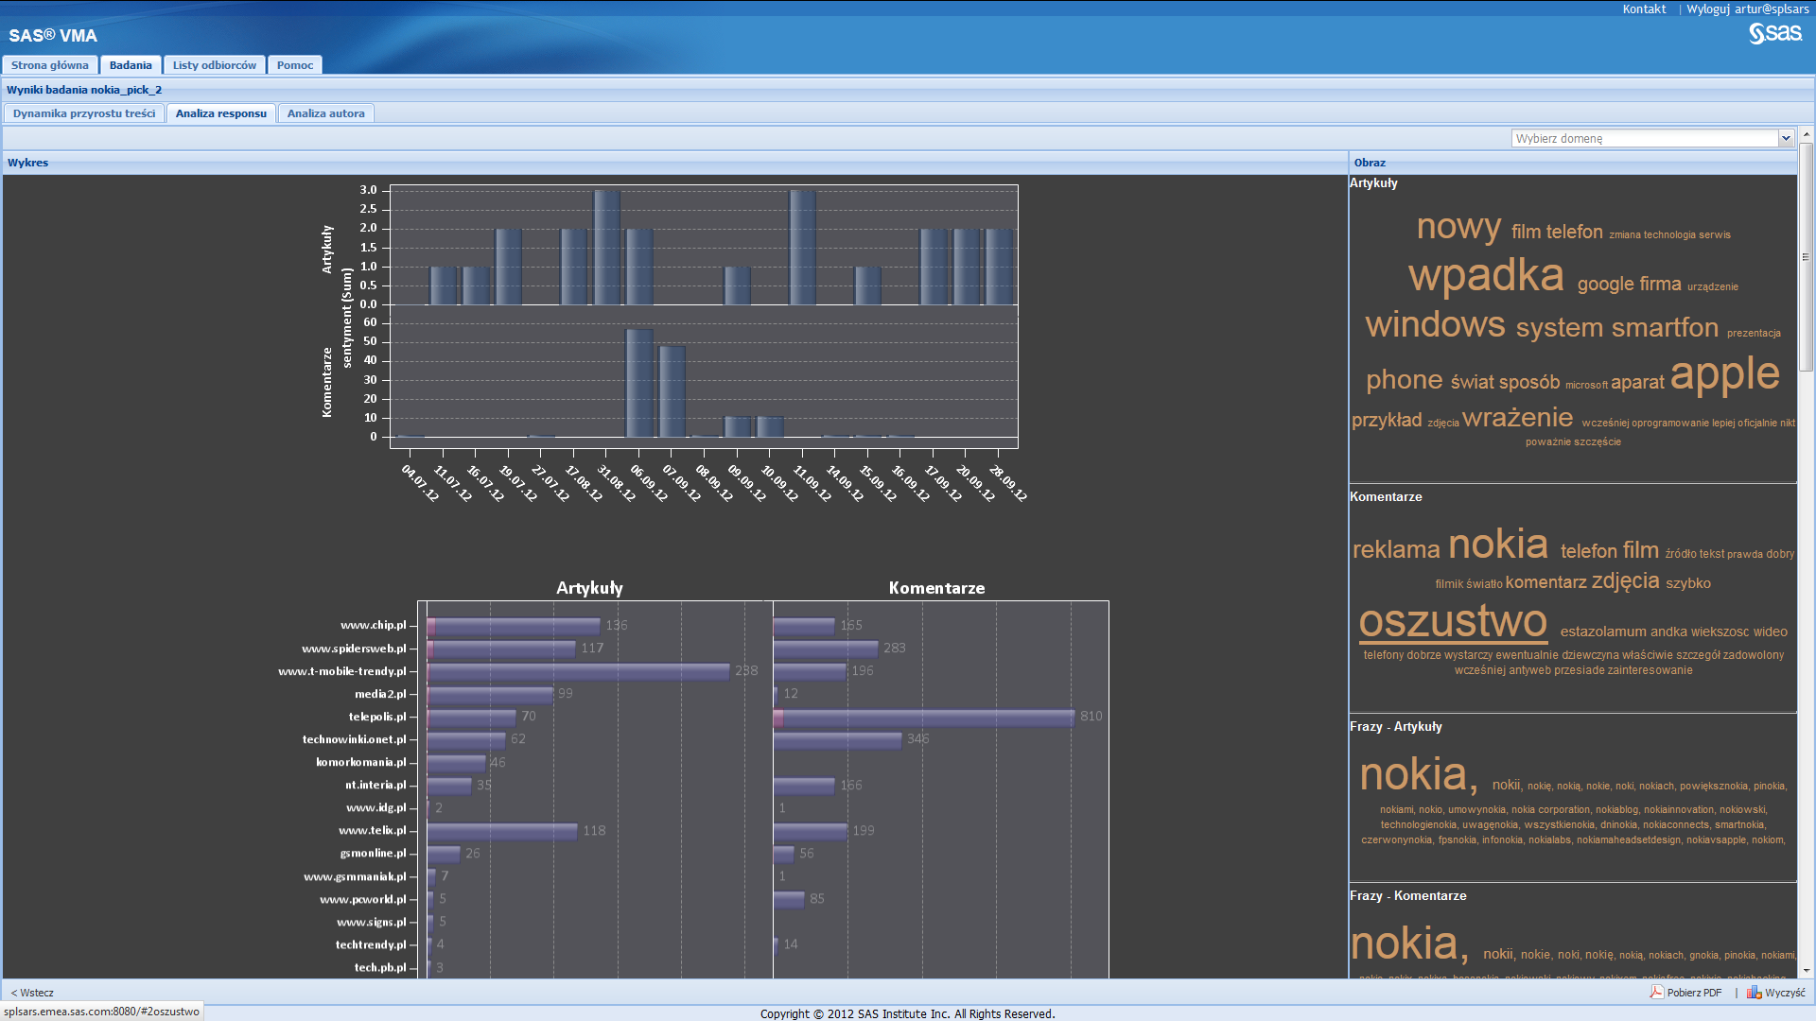
Task: Open the Strona główna tab
Action: (x=50, y=65)
